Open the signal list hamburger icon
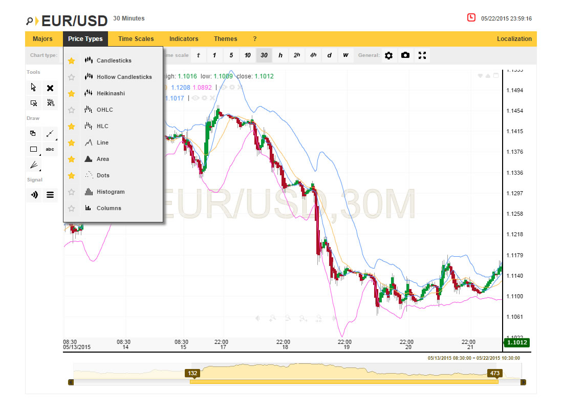This screenshot has height=410, width=563. point(50,195)
